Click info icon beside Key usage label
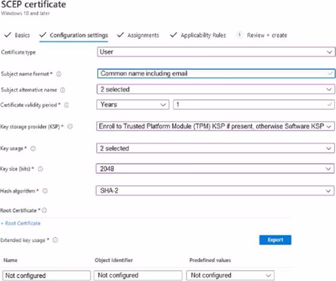Viewport: 336px width, 281px height. click(33, 149)
